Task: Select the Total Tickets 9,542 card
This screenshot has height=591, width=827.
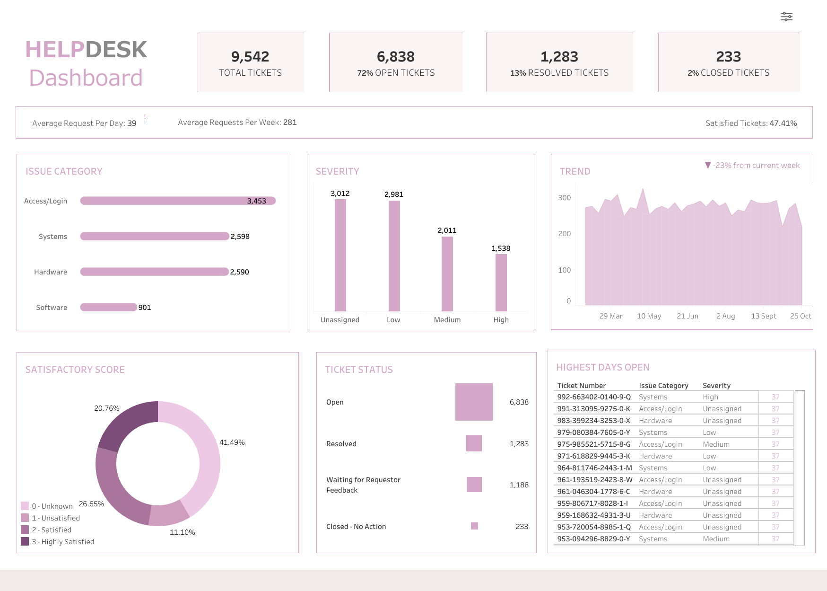Action: [x=251, y=62]
